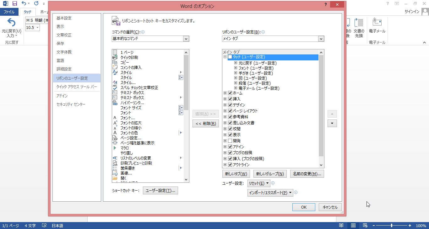
Task: Click the 電子メール envelope ribbon icon
Action: pyautogui.click(x=377, y=22)
